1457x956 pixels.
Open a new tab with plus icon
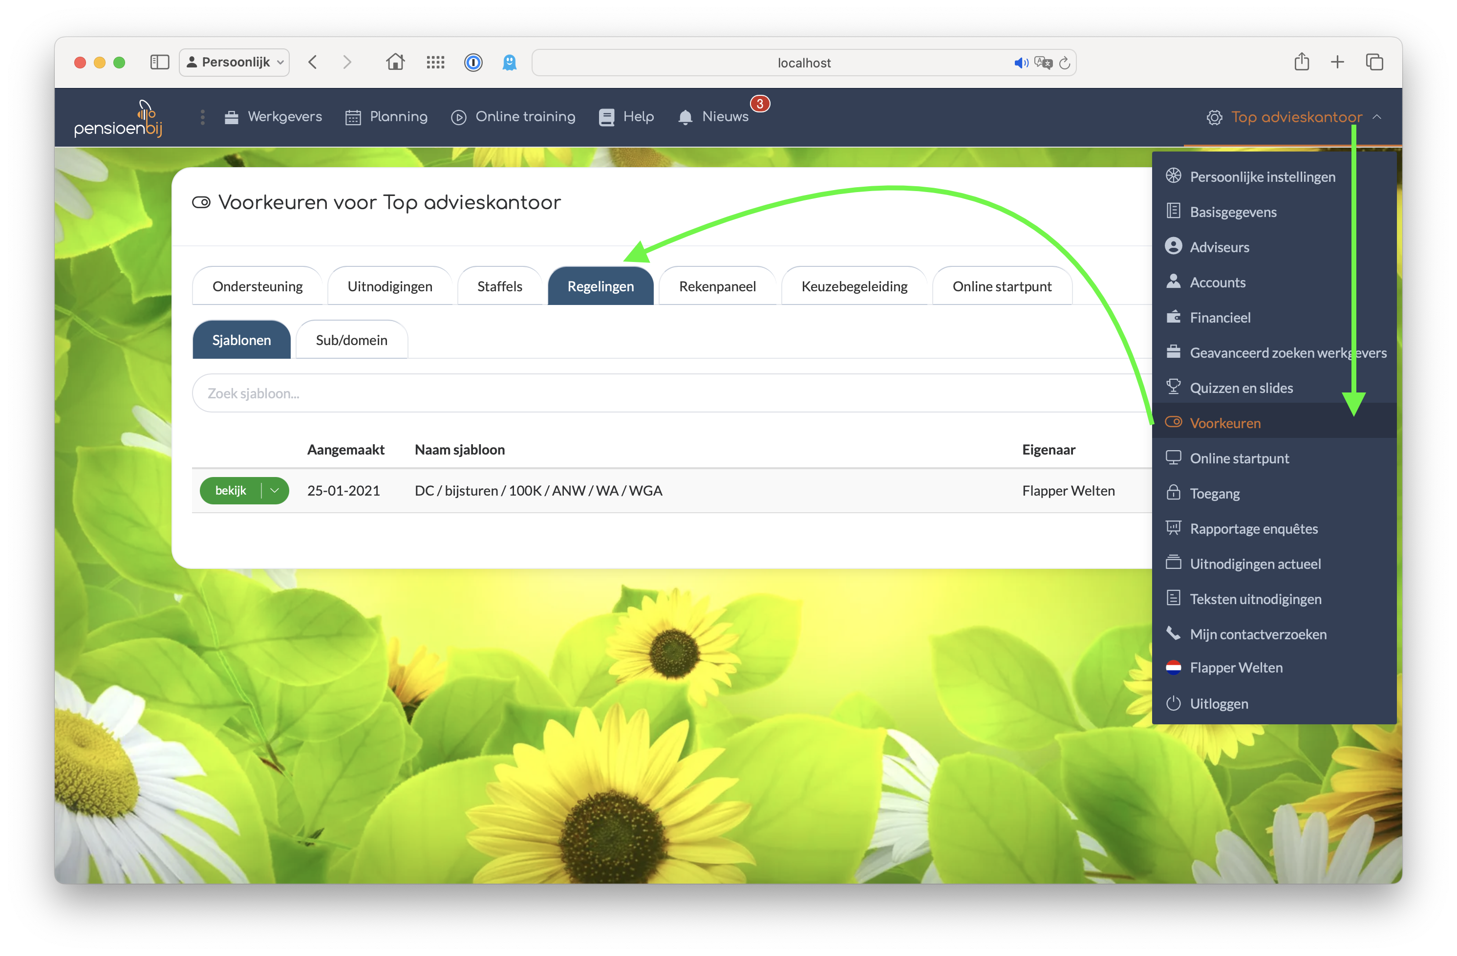(1338, 62)
